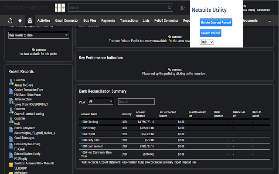Screen dimensions: 279x174
Task: Click the Bank Reconciliation search field
Action: 136,101
